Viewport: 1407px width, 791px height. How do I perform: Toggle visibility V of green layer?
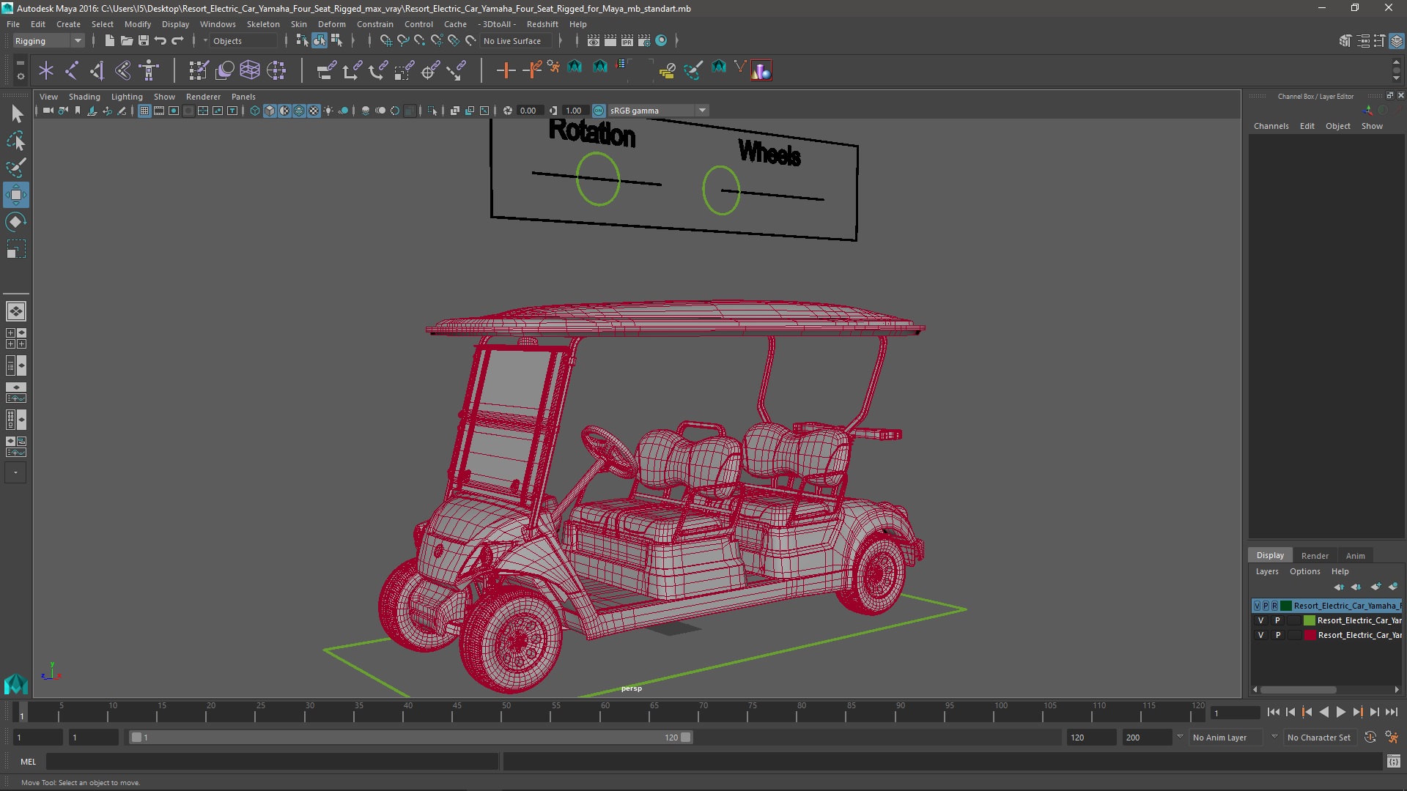point(1261,620)
